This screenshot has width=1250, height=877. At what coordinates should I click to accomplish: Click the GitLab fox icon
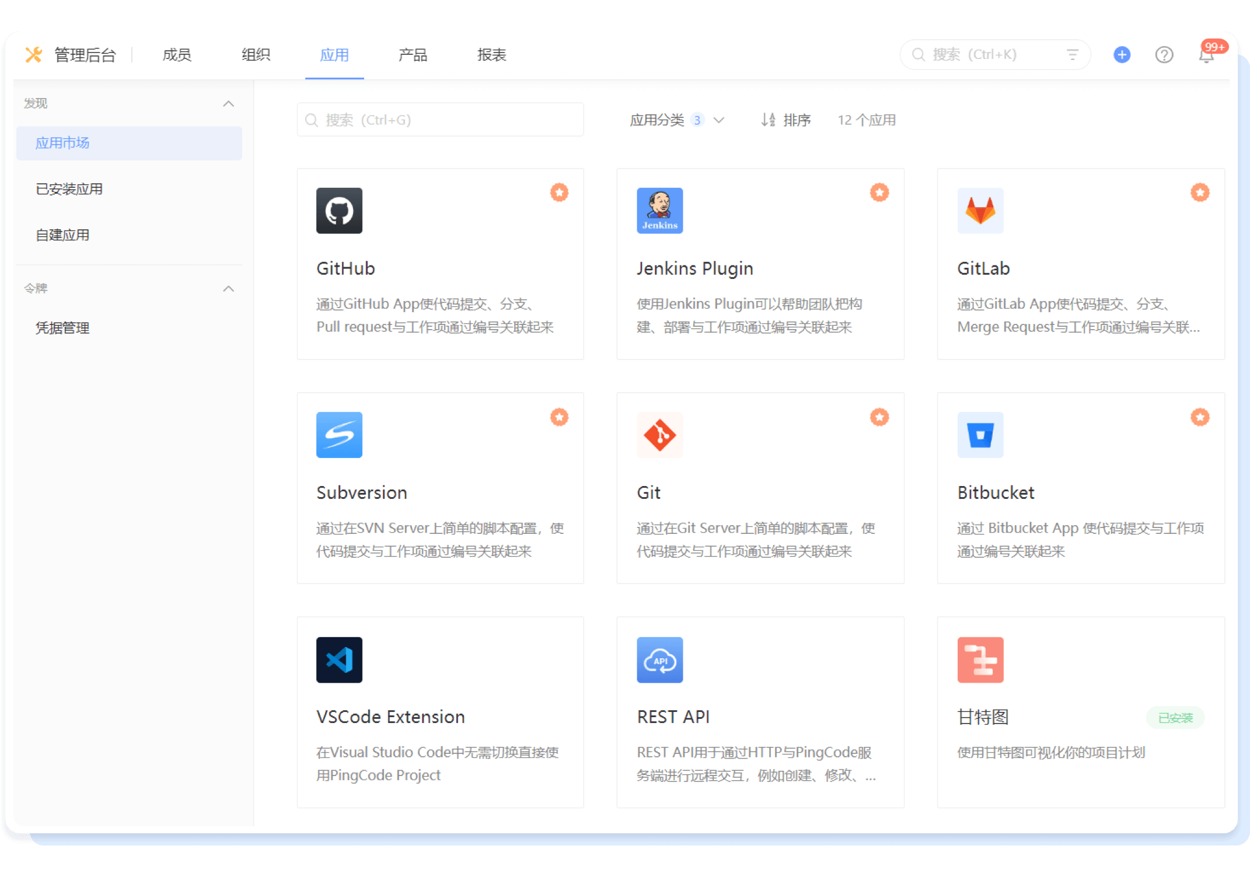(x=980, y=211)
